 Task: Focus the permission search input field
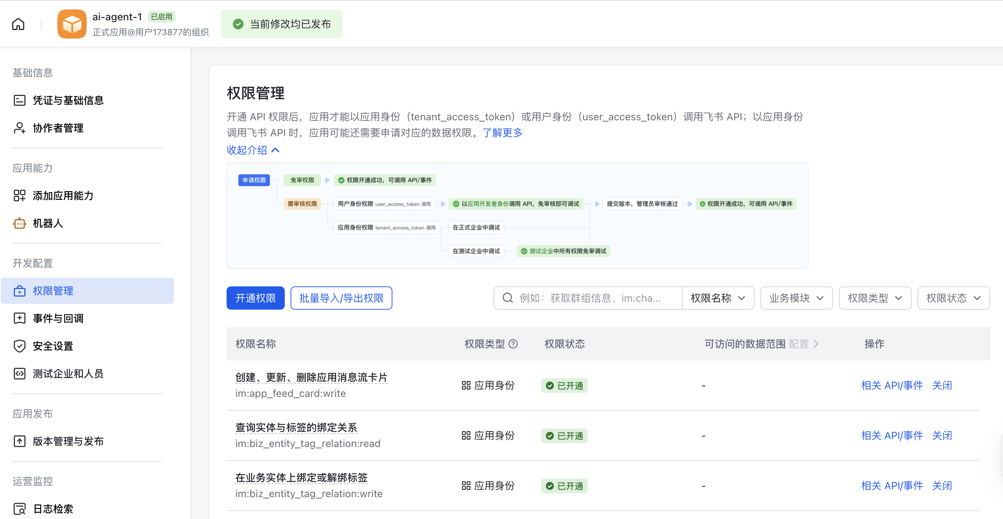click(588, 298)
